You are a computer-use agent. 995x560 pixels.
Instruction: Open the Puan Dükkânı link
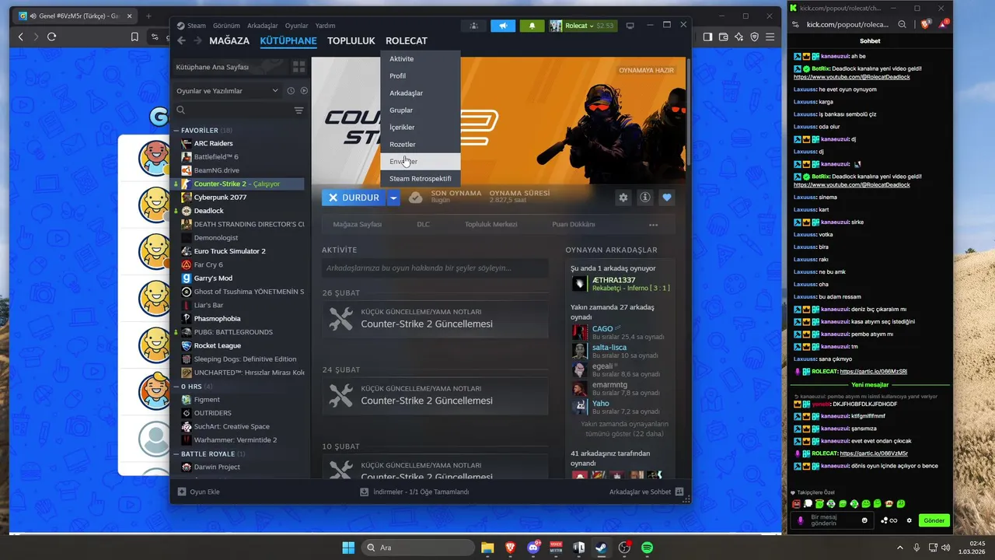574,225
